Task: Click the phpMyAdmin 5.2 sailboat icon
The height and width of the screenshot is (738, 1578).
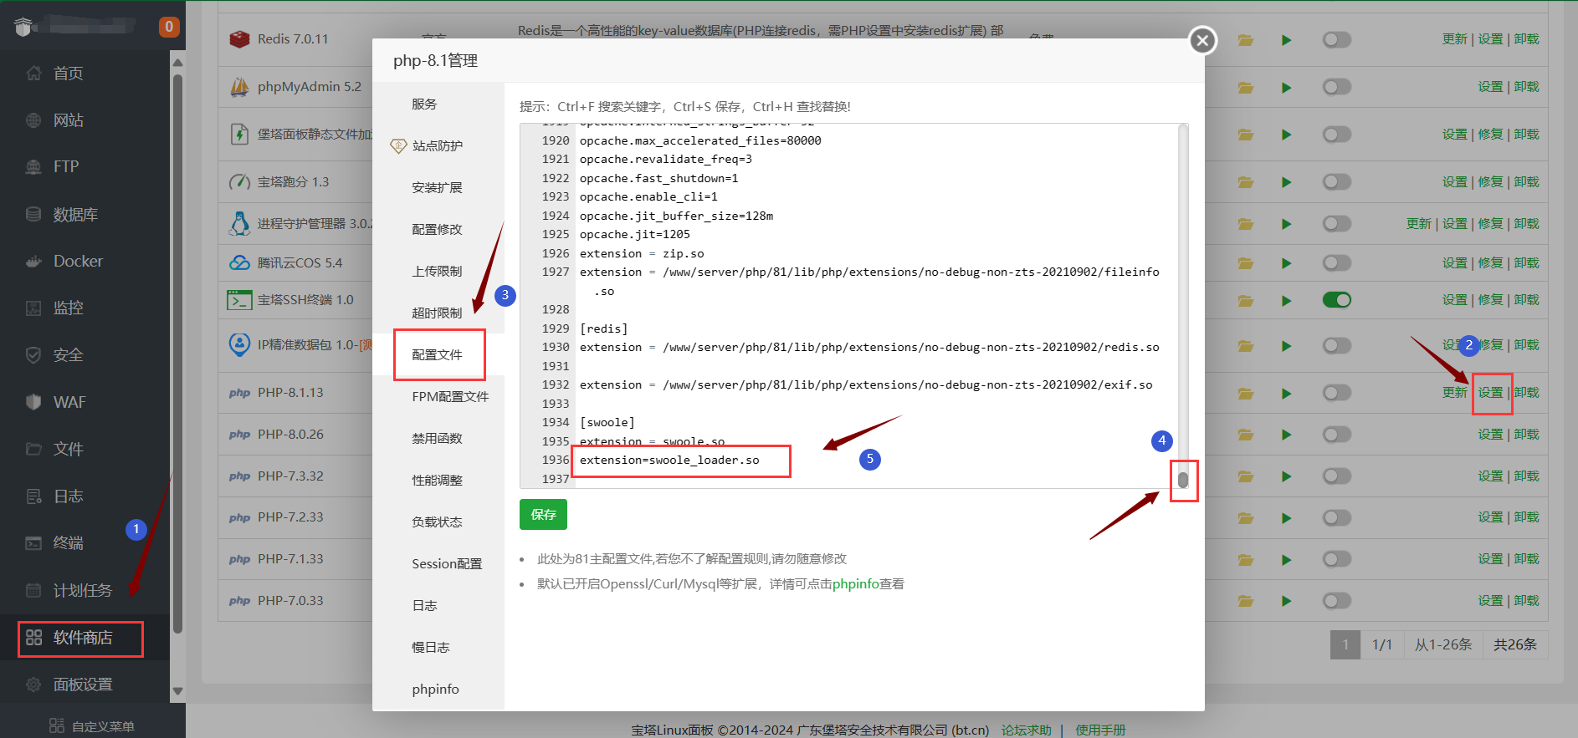Action: coord(240,87)
